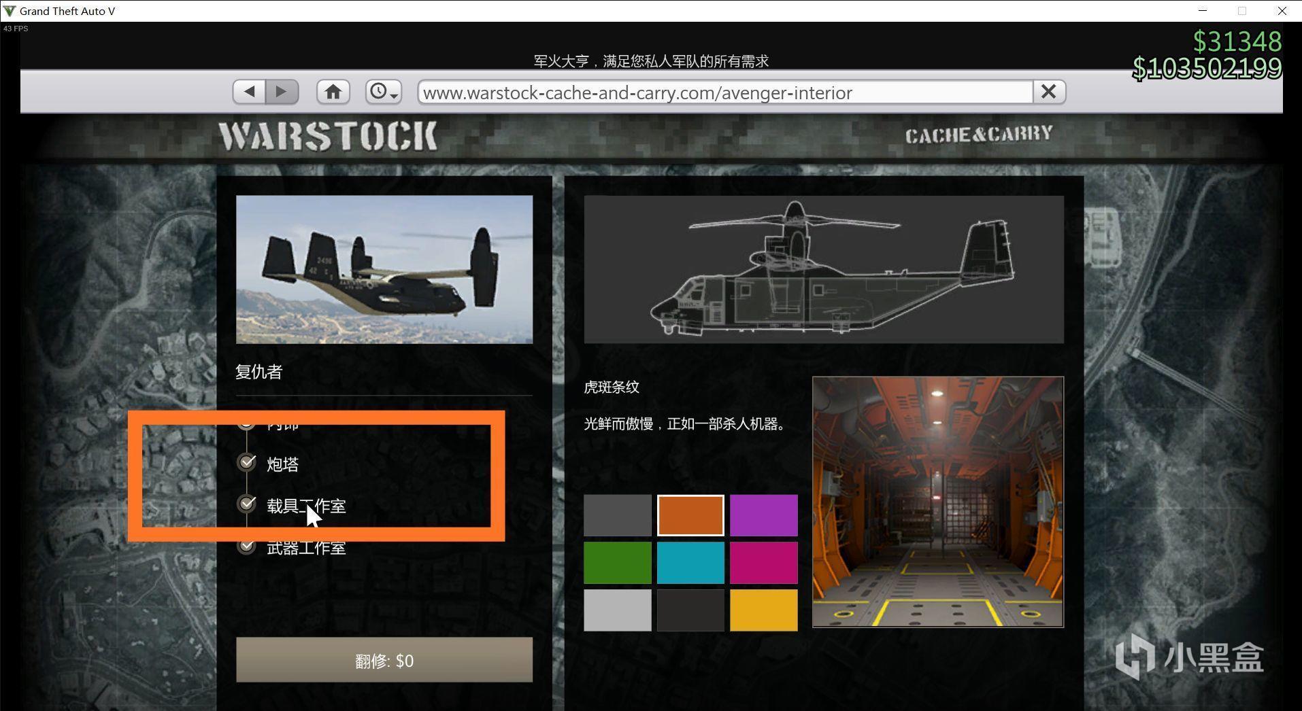Click the warstock-cache-and-carry URL address bar
Screen dimensions: 1302x711
point(725,92)
